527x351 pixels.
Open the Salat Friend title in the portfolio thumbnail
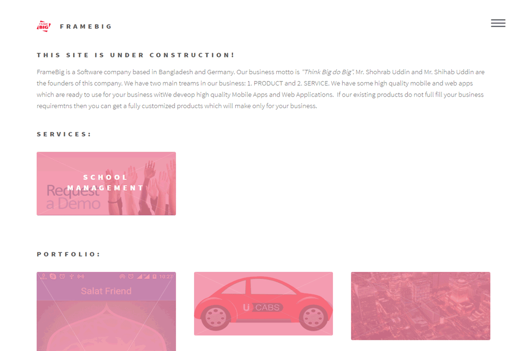[x=106, y=291]
